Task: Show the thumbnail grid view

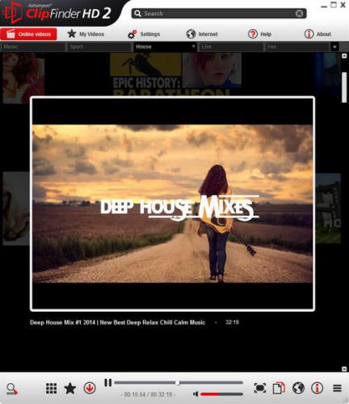Action: click(51, 389)
